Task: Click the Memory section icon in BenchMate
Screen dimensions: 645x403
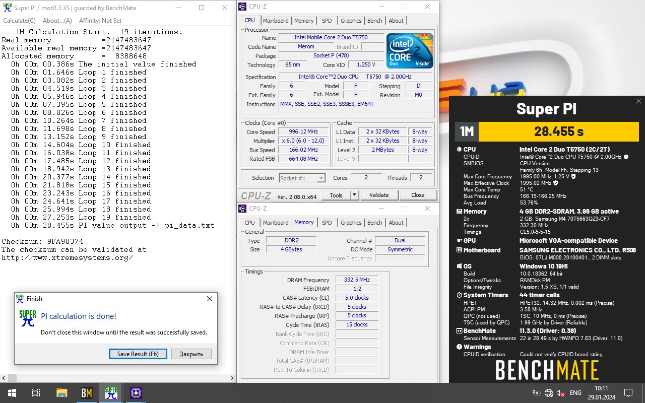Action: [x=459, y=212]
